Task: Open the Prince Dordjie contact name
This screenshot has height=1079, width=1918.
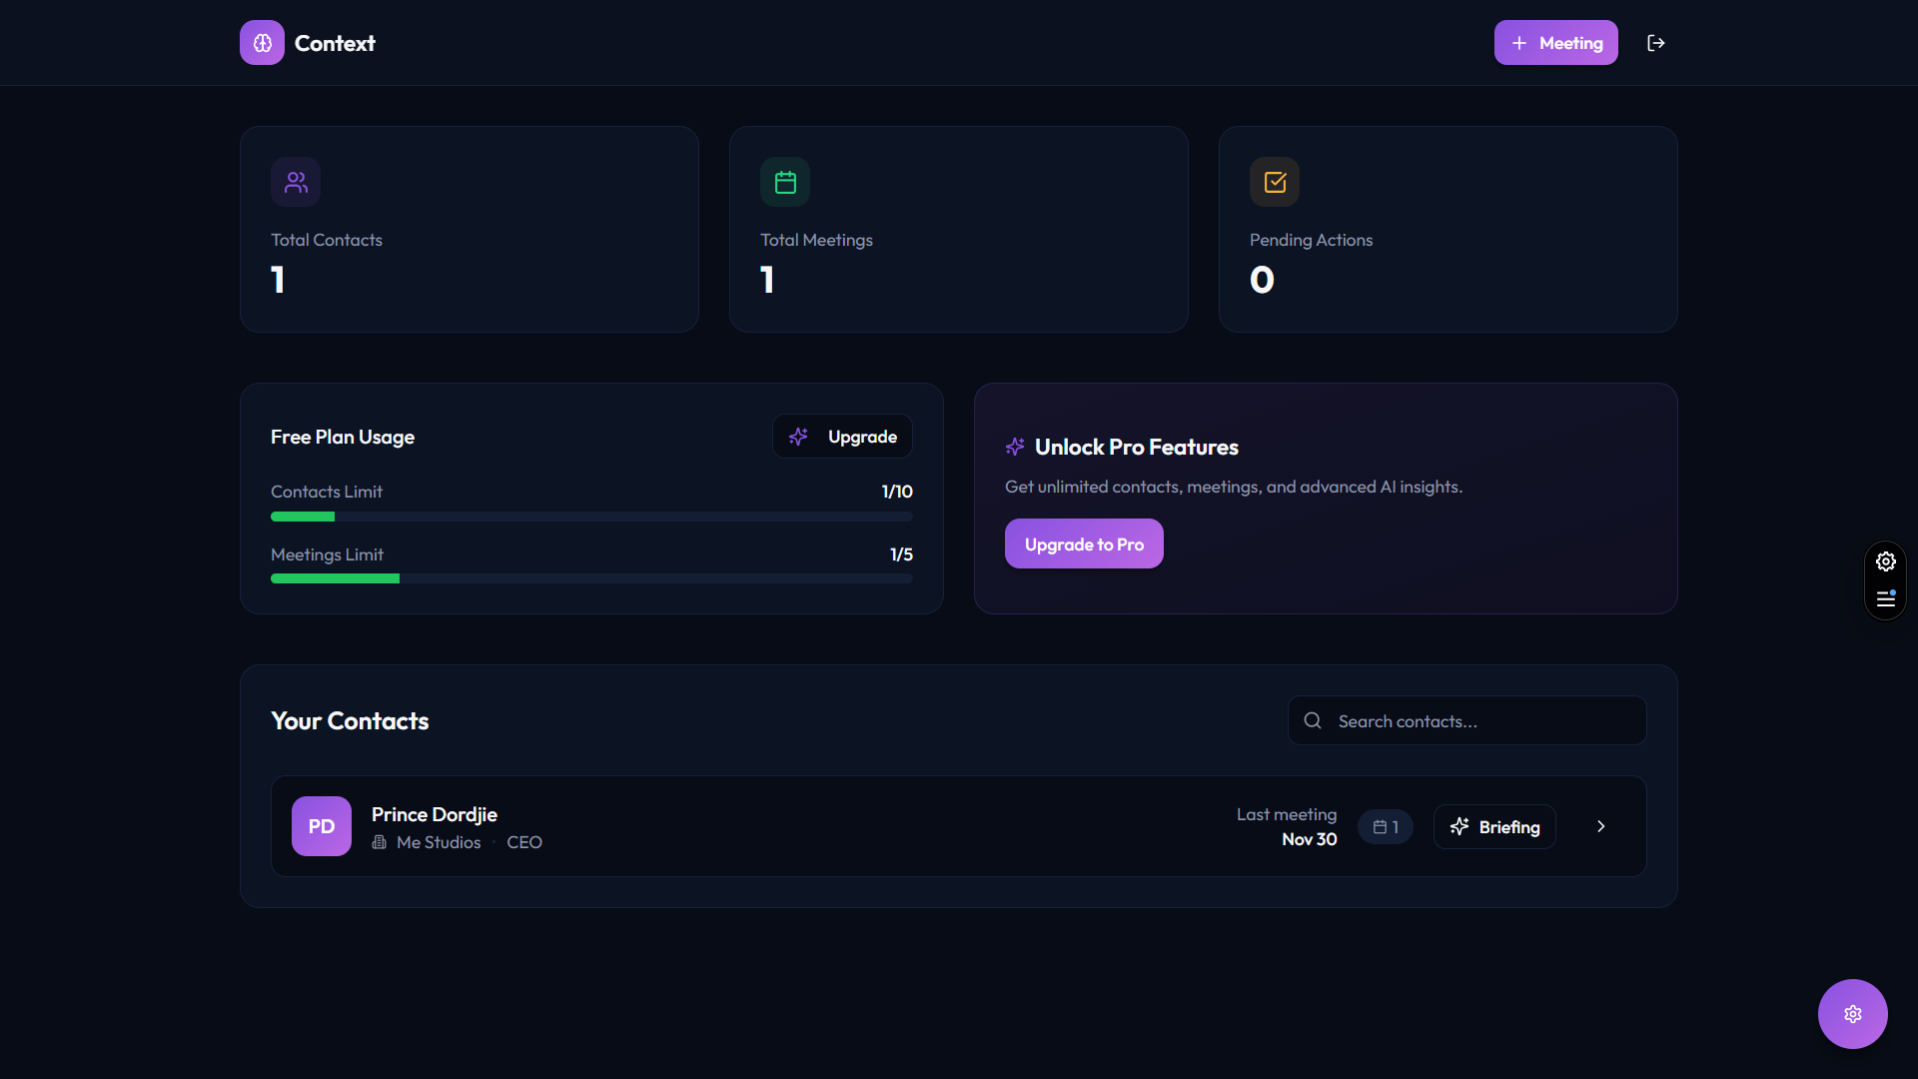Action: pos(434,814)
